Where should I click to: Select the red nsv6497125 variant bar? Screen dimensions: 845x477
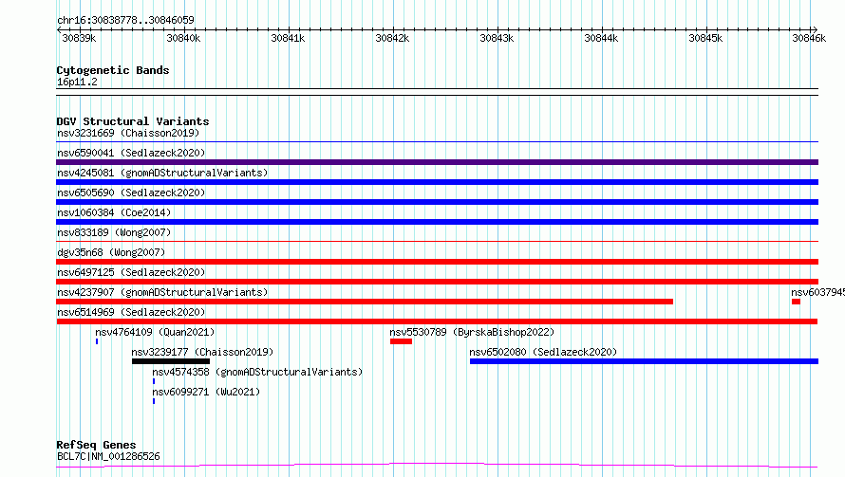point(437,282)
